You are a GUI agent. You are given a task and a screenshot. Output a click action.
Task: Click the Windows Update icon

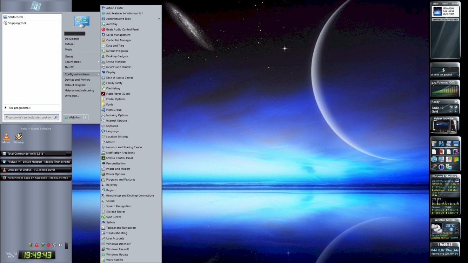click(103, 255)
